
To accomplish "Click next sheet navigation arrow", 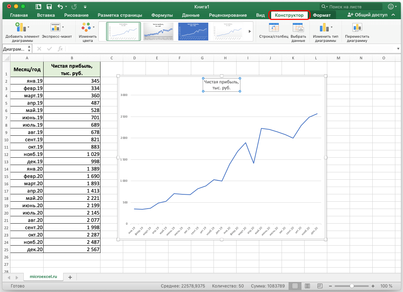I will 17,278.
